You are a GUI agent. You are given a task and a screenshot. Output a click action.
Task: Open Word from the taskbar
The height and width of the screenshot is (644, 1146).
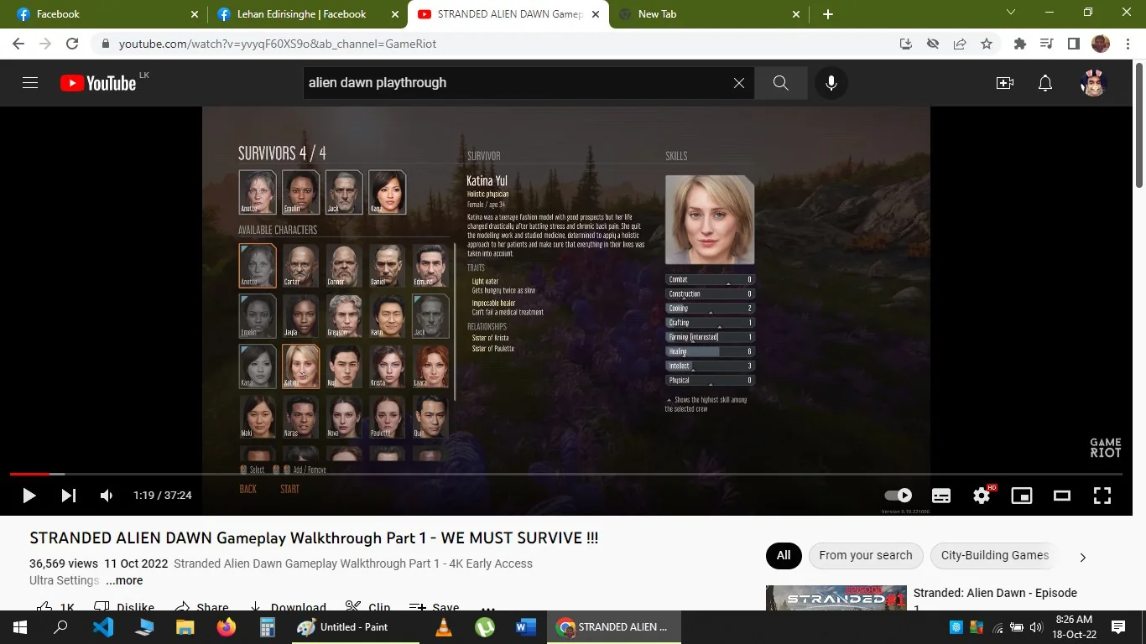[525, 627]
